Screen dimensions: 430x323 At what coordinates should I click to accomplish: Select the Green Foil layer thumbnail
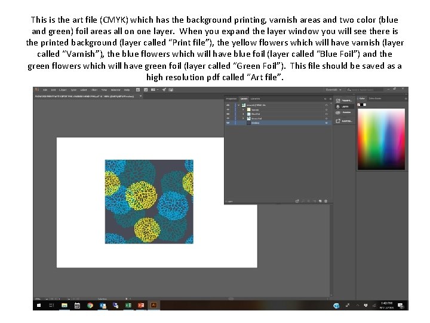click(248, 118)
